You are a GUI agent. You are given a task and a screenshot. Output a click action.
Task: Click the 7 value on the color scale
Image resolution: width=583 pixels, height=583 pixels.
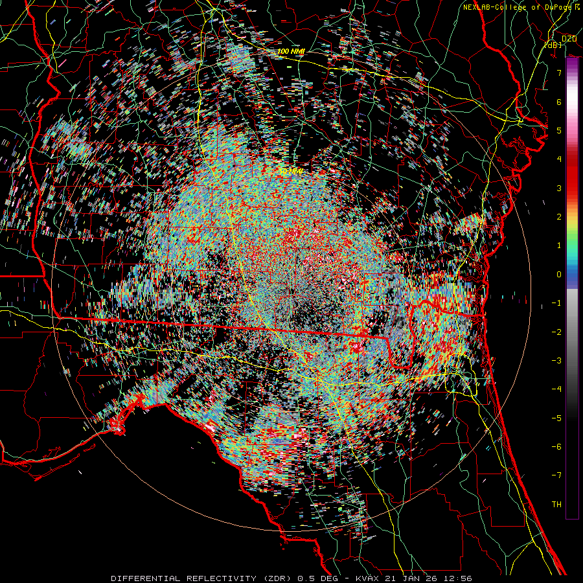tap(559, 73)
